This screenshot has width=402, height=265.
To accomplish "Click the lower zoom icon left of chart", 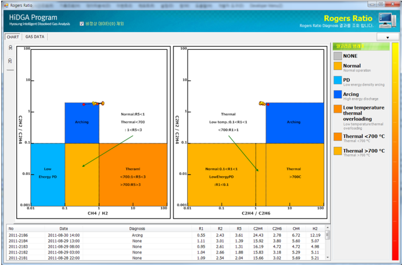I will pyautogui.click(x=10, y=60).
